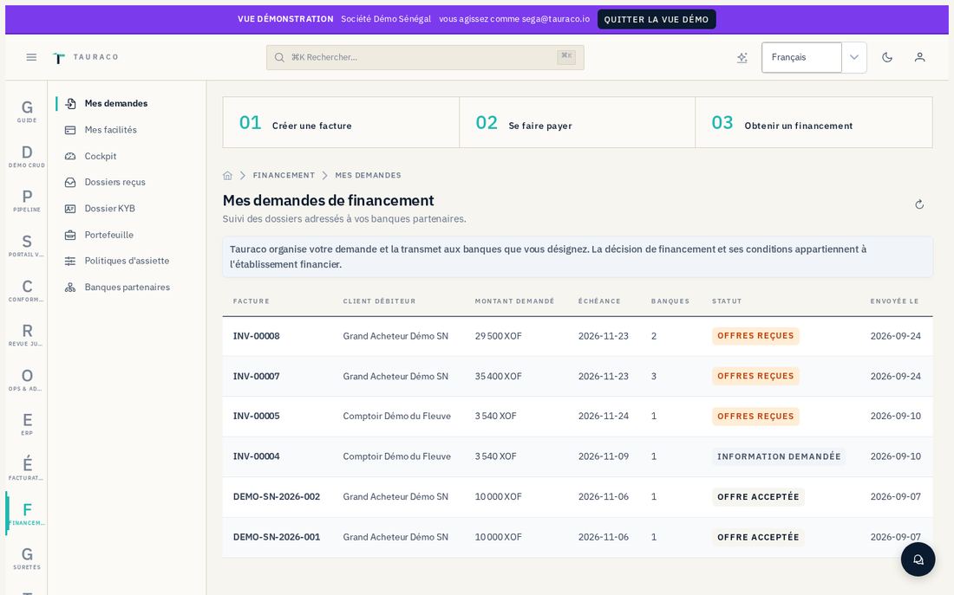Open Portefeuille in the sidebar
Viewport: 954px width, 595px height.
127,235
